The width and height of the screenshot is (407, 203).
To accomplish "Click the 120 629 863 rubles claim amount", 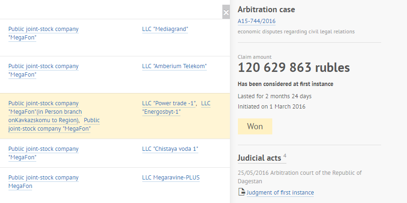I will pos(294,68).
